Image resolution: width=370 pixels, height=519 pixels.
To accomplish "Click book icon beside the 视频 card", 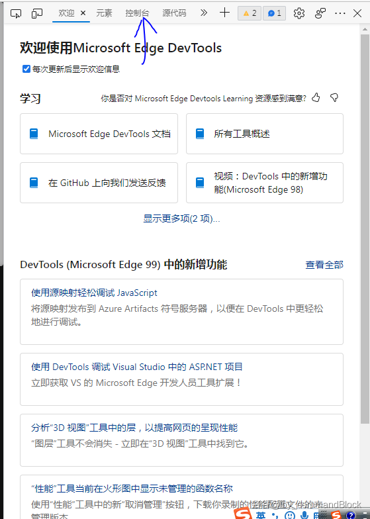I will click(x=200, y=183).
